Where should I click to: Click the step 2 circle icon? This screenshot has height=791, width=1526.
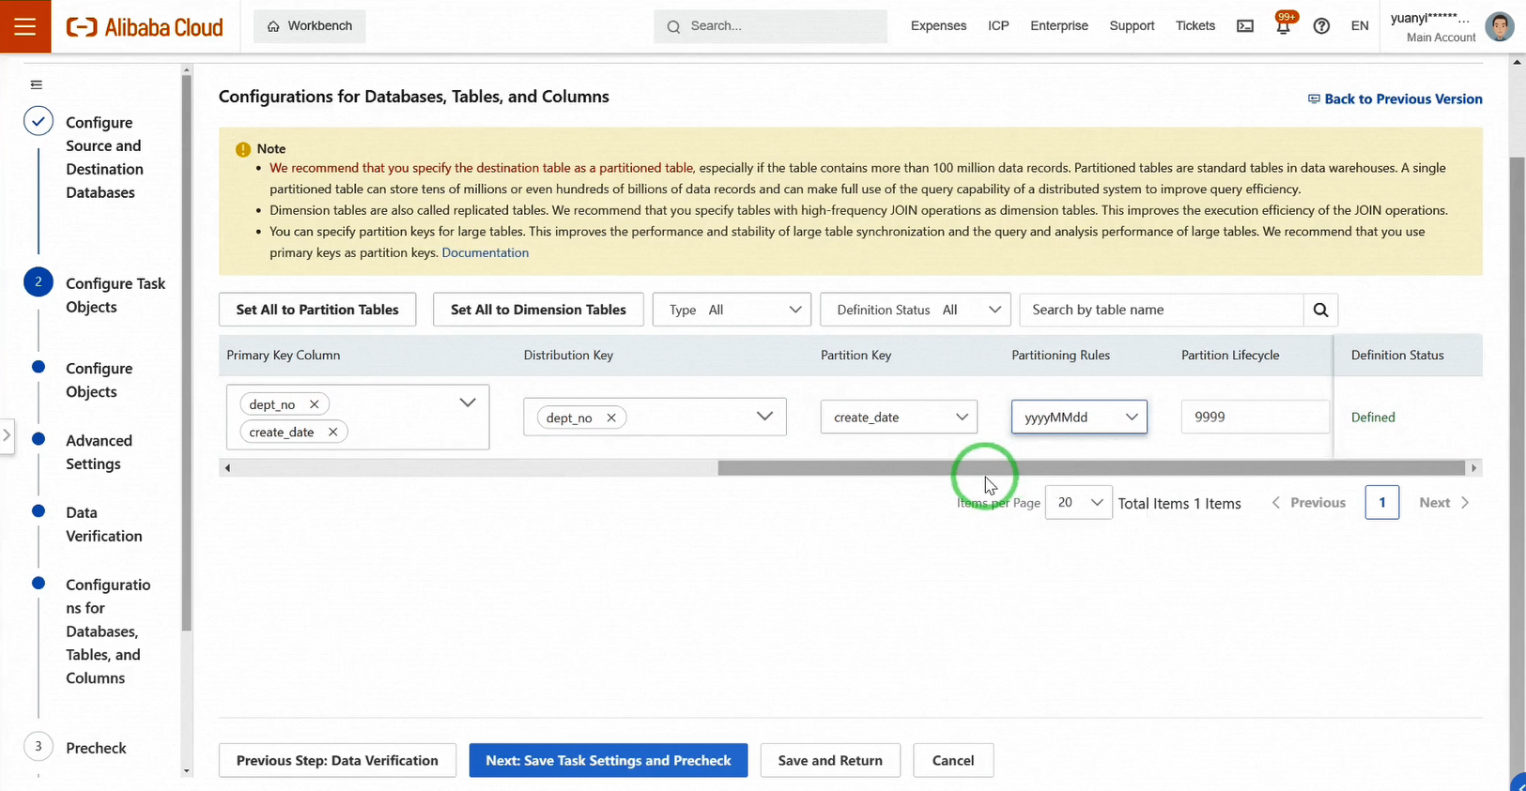tap(39, 282)
